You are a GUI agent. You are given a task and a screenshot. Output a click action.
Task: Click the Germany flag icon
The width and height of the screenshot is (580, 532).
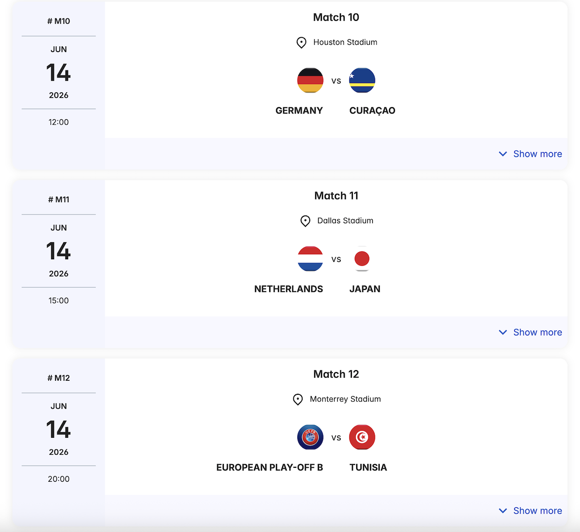310,80
